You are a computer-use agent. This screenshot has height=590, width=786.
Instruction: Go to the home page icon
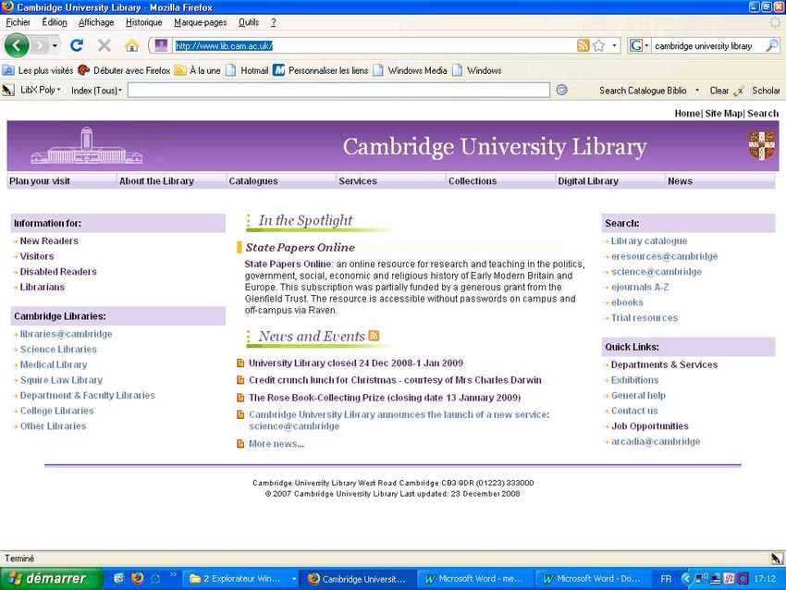click(x=132, y=46)
